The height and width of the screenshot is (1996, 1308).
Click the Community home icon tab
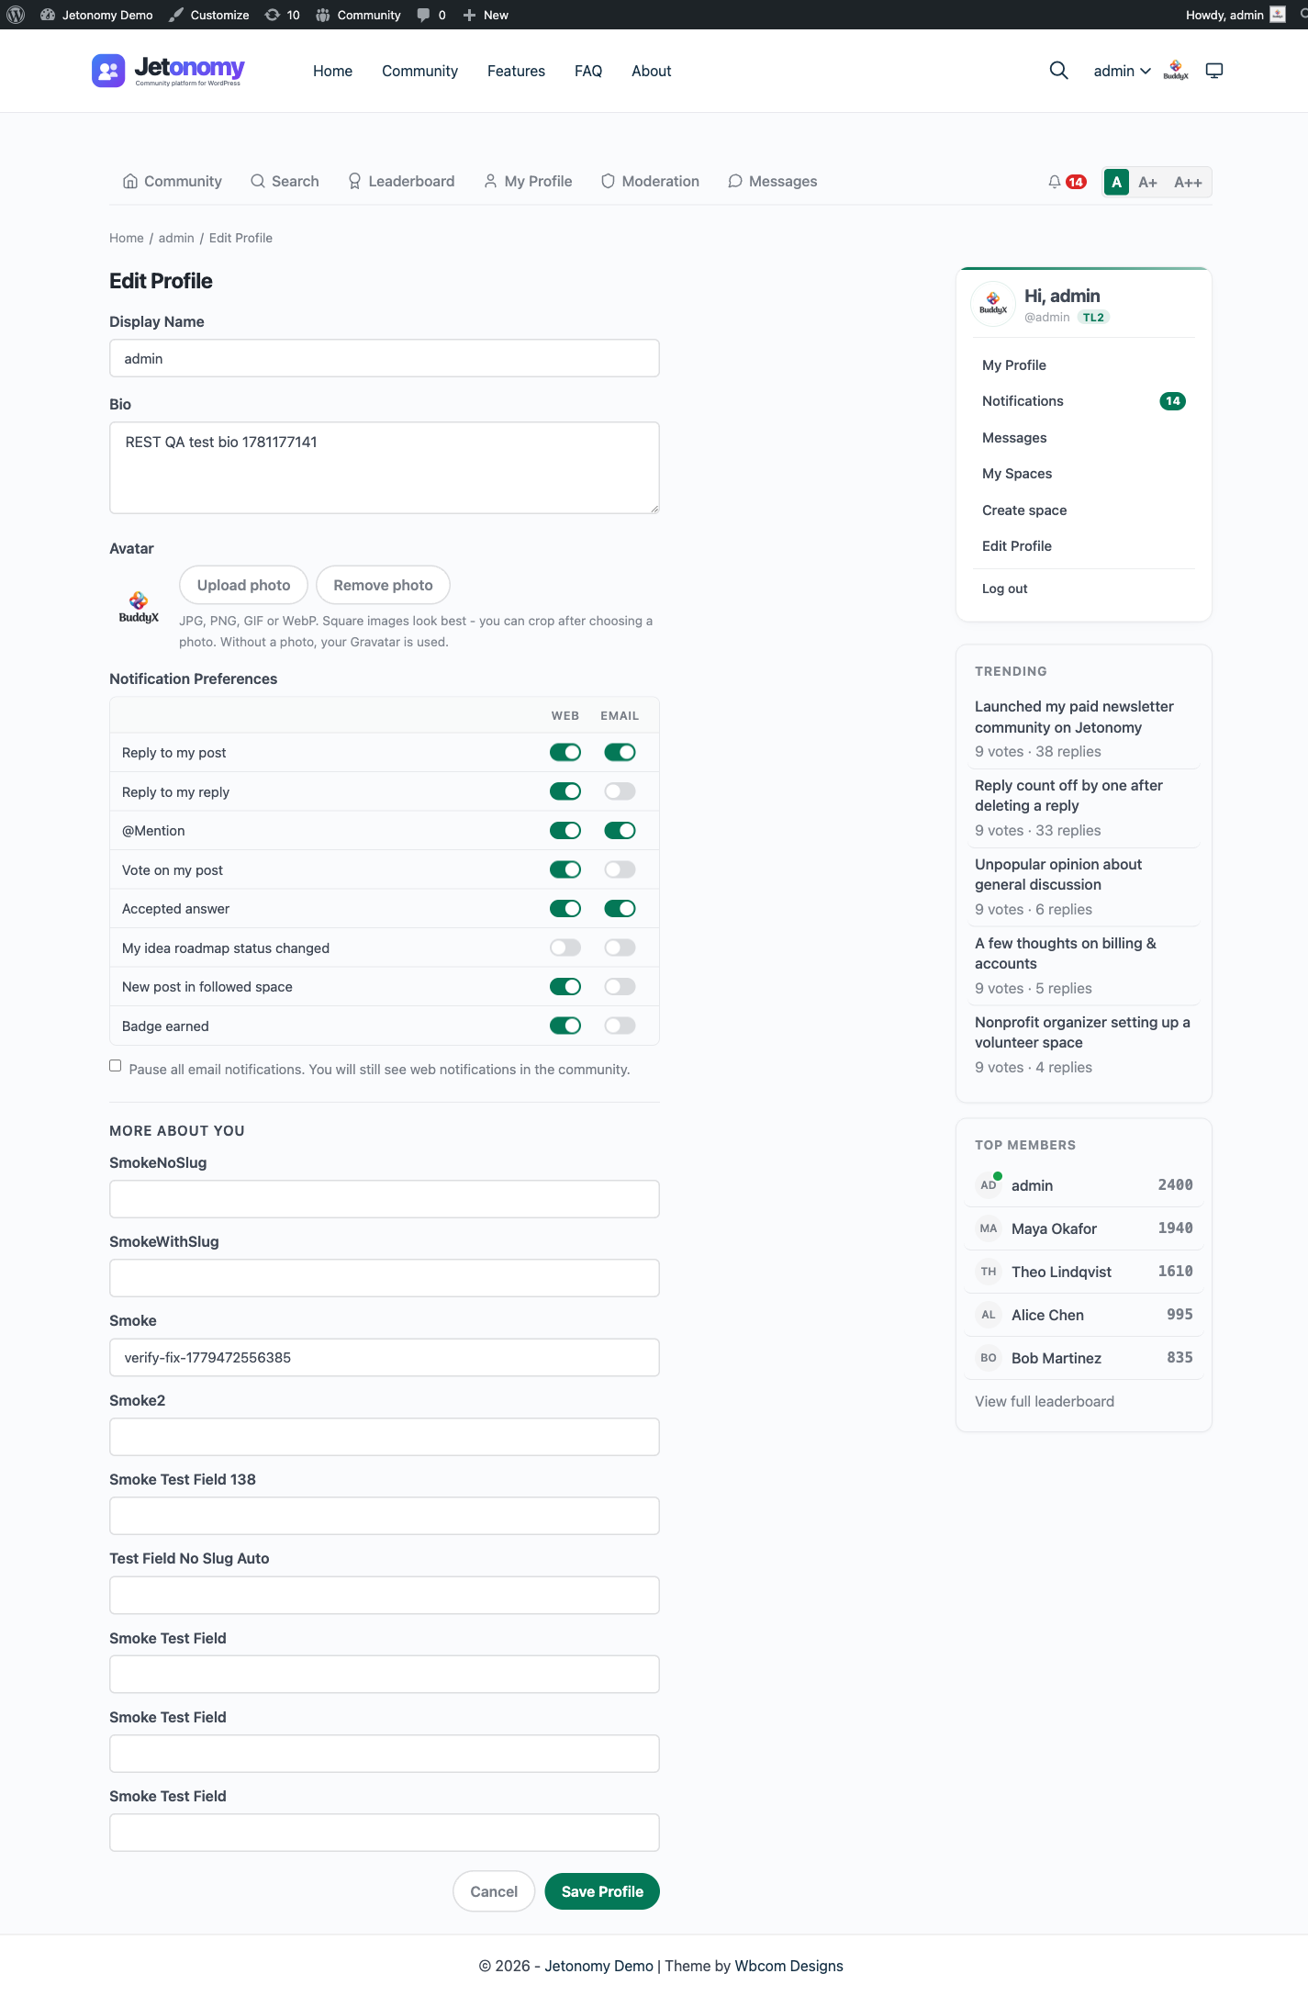pyautogui.click(x=130, y=181)
